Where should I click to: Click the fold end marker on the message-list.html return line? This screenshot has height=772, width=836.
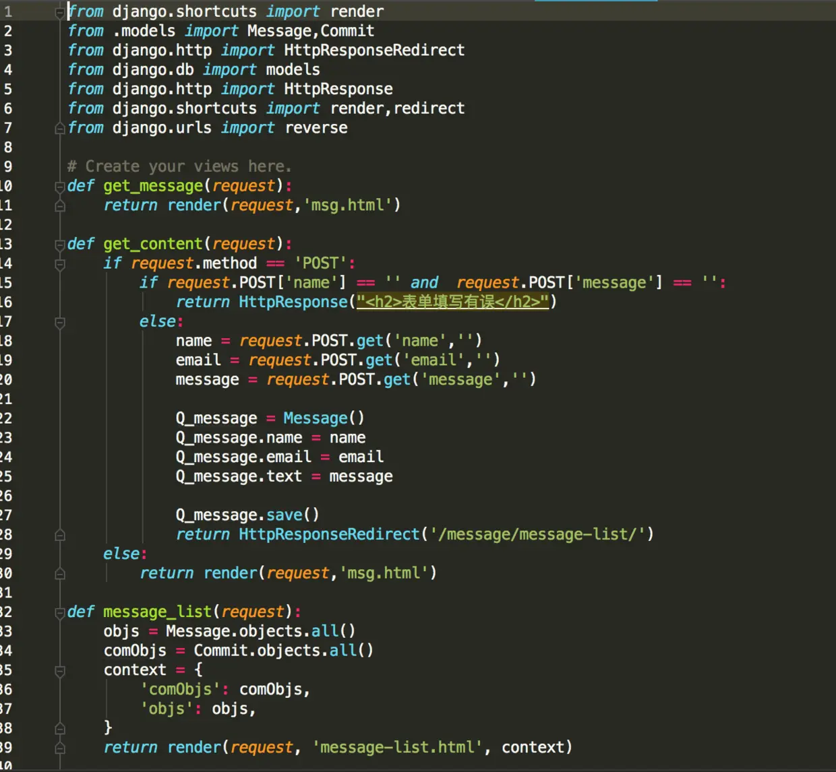point(60,748)
